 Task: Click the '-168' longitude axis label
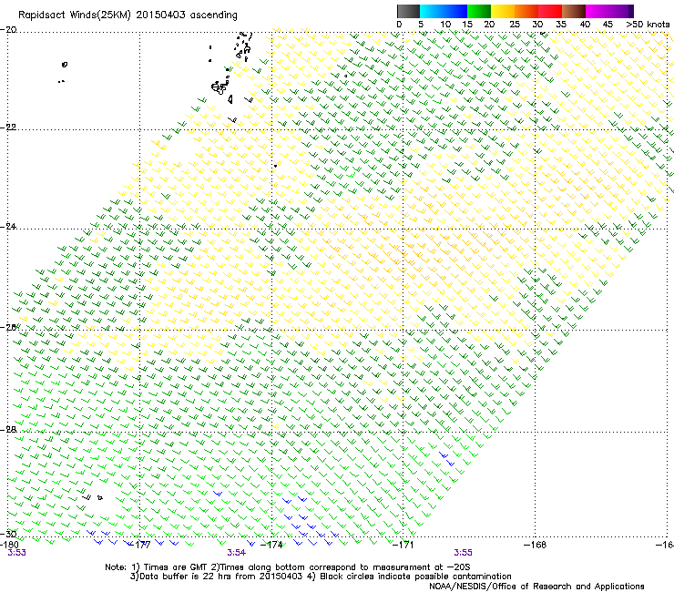click(x=536, y=545)
